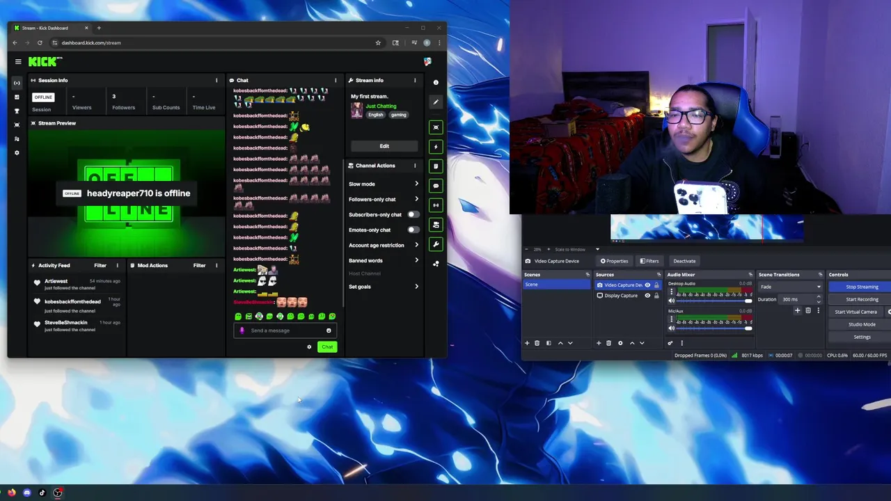Screen dimensions: 891x501
Task: Open Chat panel three-dot menu
Action: pos(336,80)
